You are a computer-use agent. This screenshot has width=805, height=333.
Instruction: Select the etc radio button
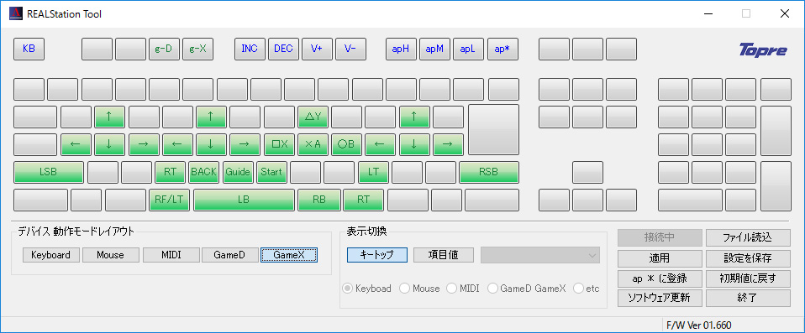tap(587, 289)
